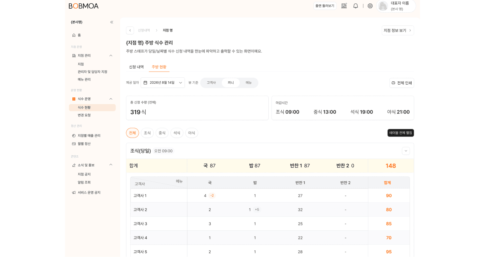Click the user profile avatar
Viewport: 493px width, 257px height.
[x=383, y=6]
